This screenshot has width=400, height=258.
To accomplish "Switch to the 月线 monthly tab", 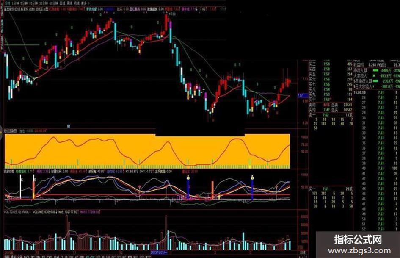I will (x=77, y=3).
